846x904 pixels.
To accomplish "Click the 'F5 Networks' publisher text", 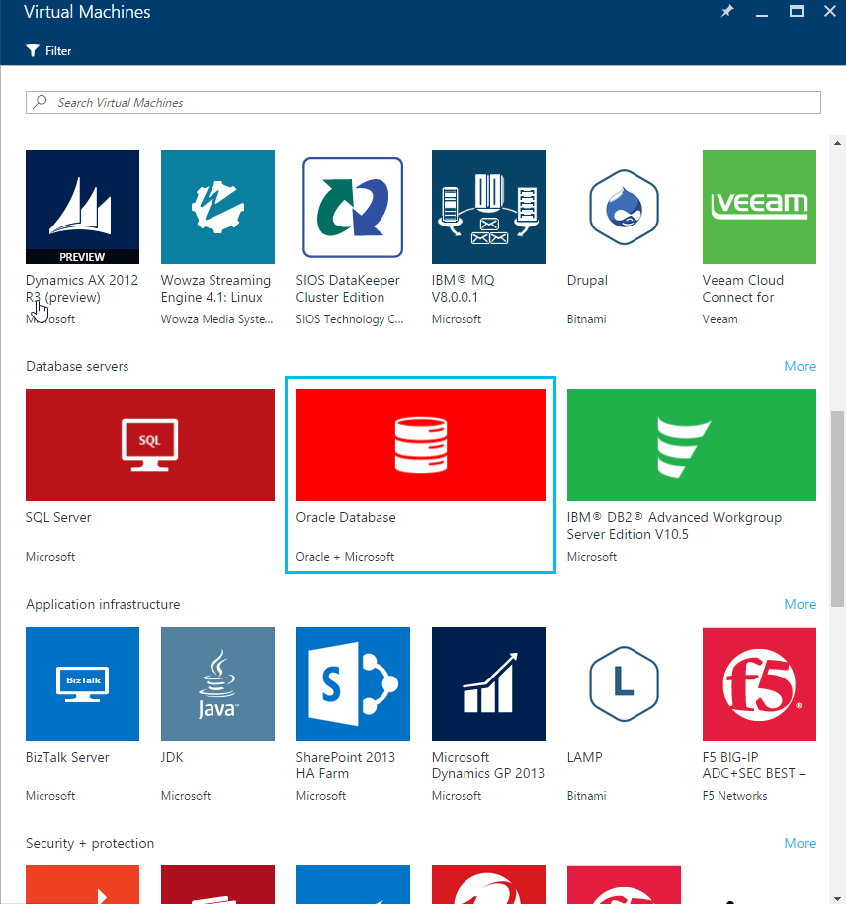I will 734,796.
